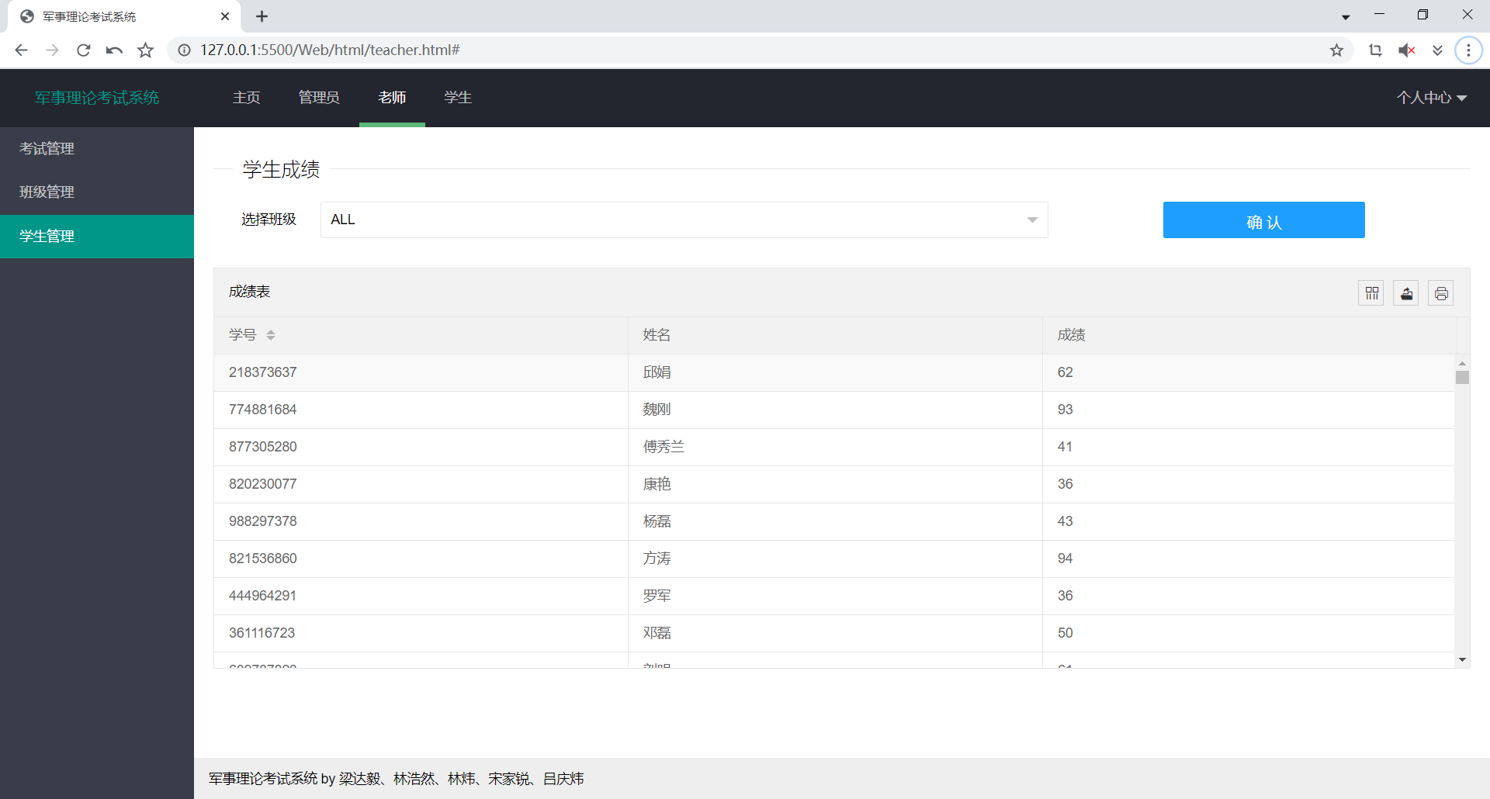Click the table scrollbar down arrow

1462,660
